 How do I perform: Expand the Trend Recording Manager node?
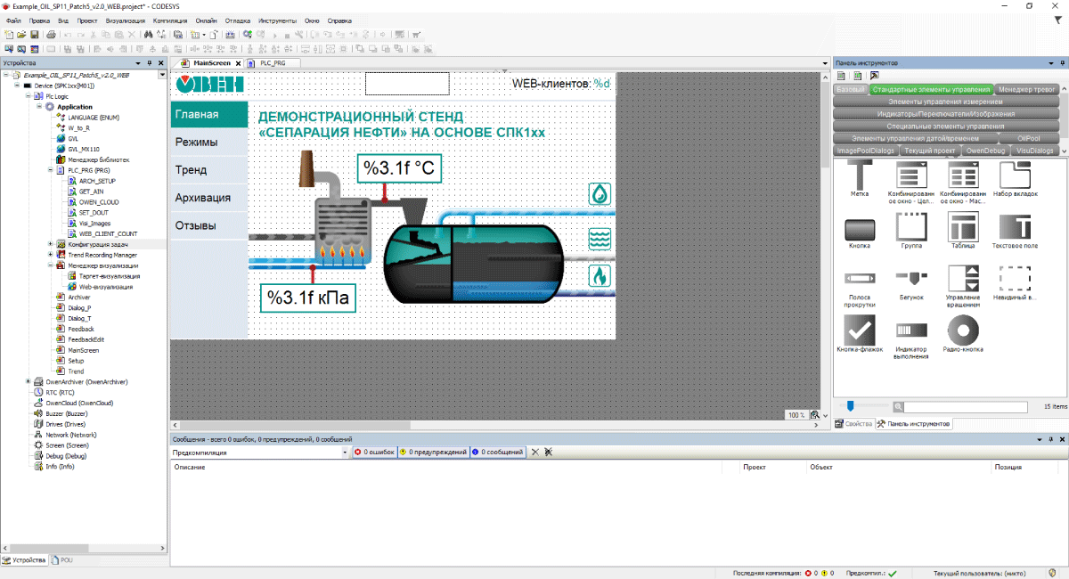51,255
